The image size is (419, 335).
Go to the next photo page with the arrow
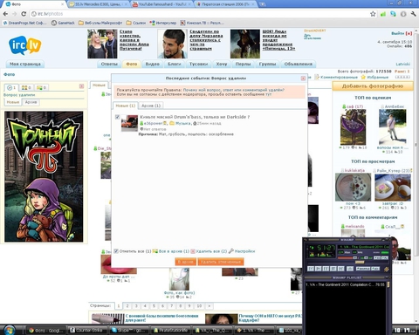209,305
